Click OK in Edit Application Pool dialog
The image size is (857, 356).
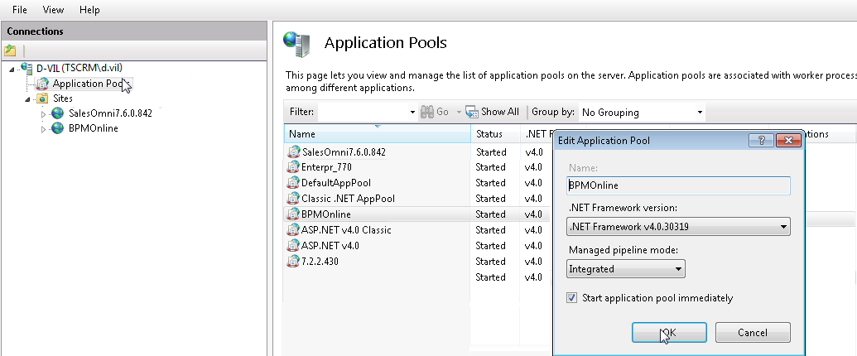669,333
